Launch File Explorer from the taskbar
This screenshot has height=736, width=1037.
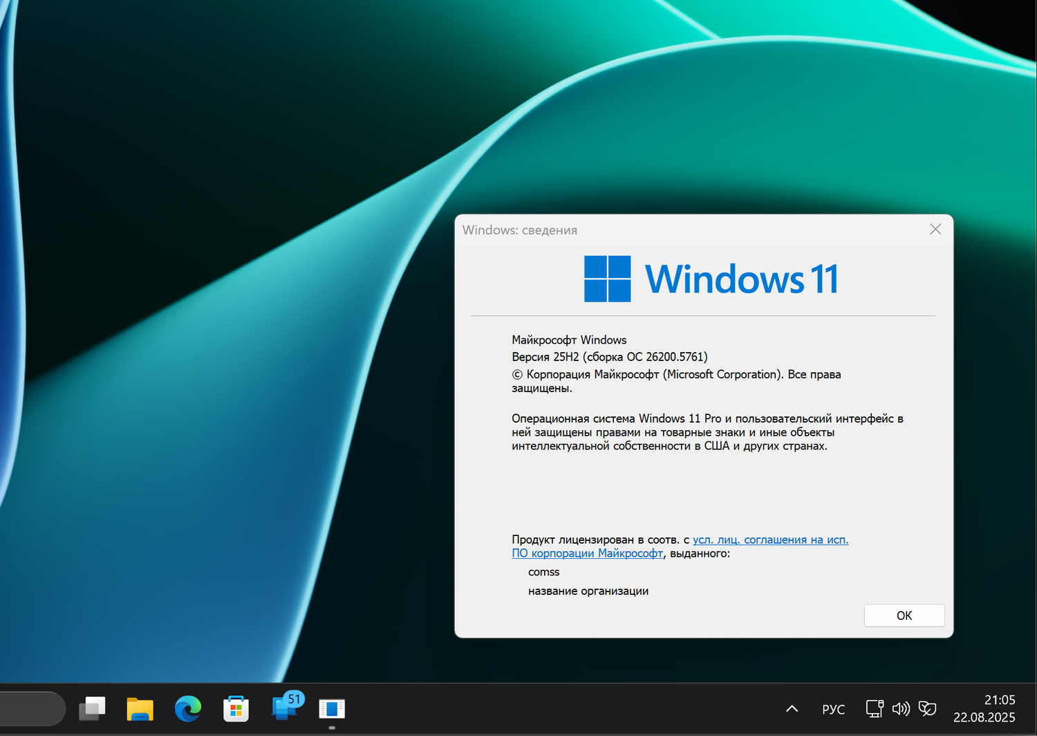140,708
